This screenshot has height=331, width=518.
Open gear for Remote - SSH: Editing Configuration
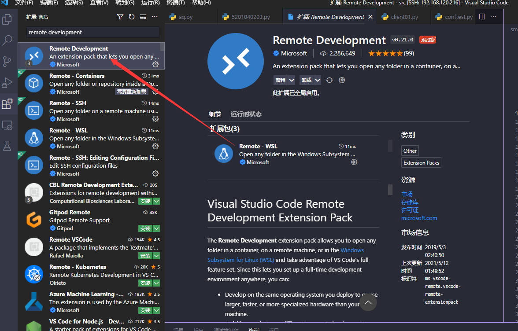point(155,173)
